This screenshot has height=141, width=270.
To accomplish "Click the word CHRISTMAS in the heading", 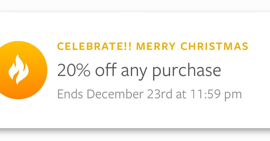I will pyautogui.click(x=214, y=46).
